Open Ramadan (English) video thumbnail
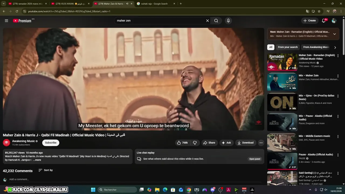 tap(282, 62)
